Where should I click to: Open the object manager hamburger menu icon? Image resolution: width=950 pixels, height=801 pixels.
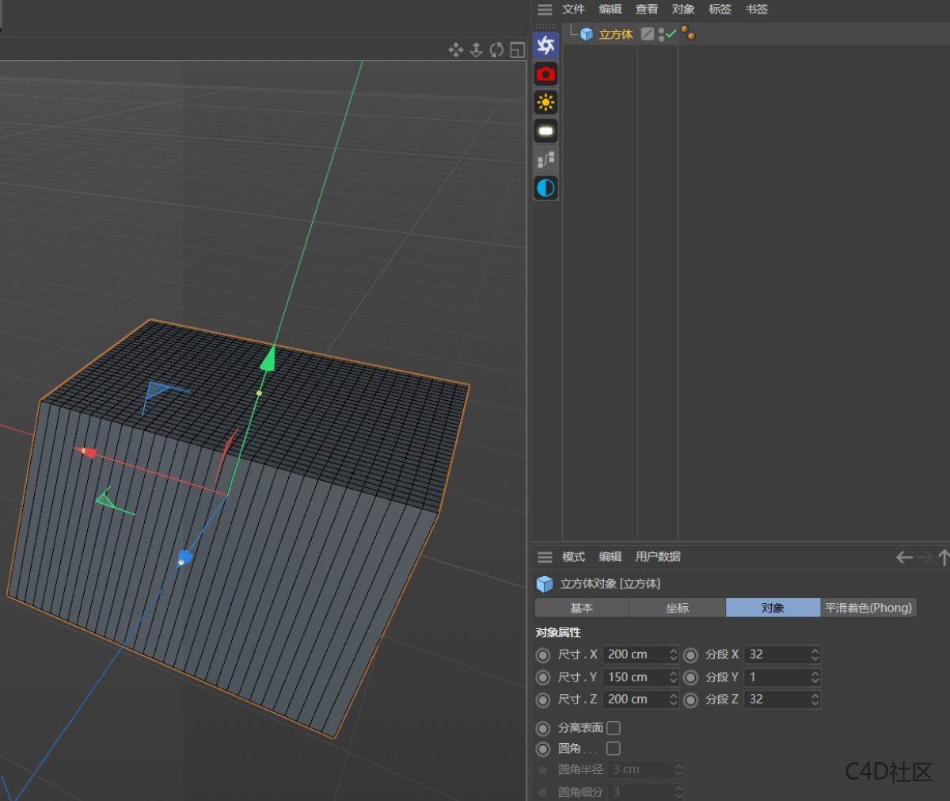coord(545,10)
